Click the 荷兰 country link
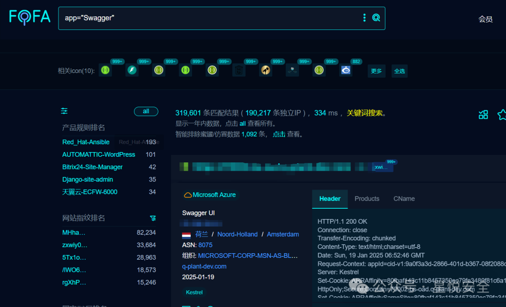The image size is (506, 307). (x=201, y=234)
